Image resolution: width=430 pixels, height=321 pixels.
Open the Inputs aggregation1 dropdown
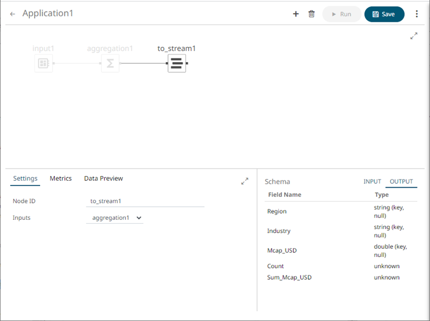coord(115,218)
